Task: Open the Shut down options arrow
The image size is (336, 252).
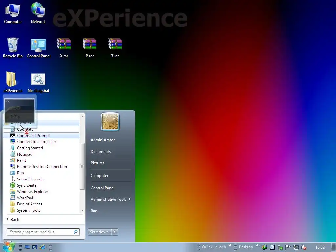Action: tap(115, 232)
